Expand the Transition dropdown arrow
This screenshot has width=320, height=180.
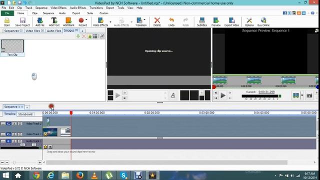[x=144, y=20]
